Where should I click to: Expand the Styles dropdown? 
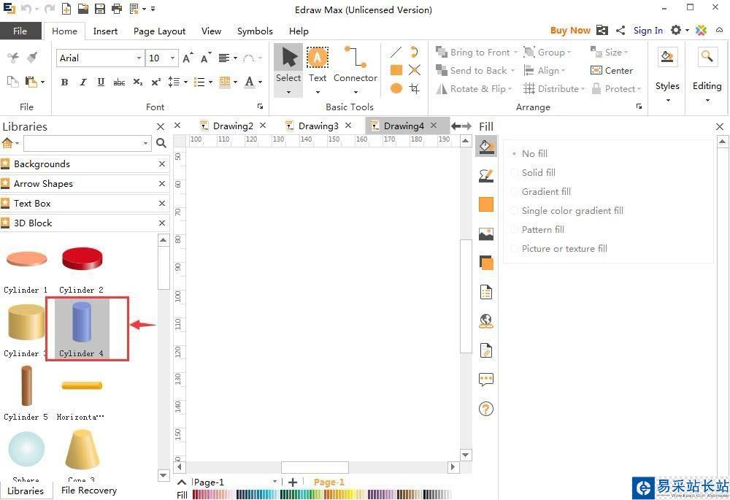(668, 101)
